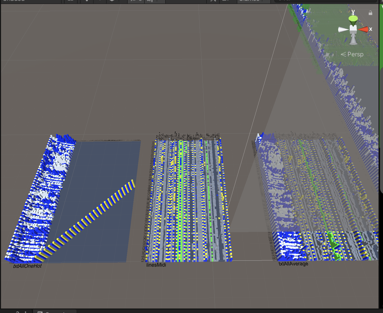This screenshot has height=313, width=383.
Task: Open the scene camera settings icon
Action: 225,1
